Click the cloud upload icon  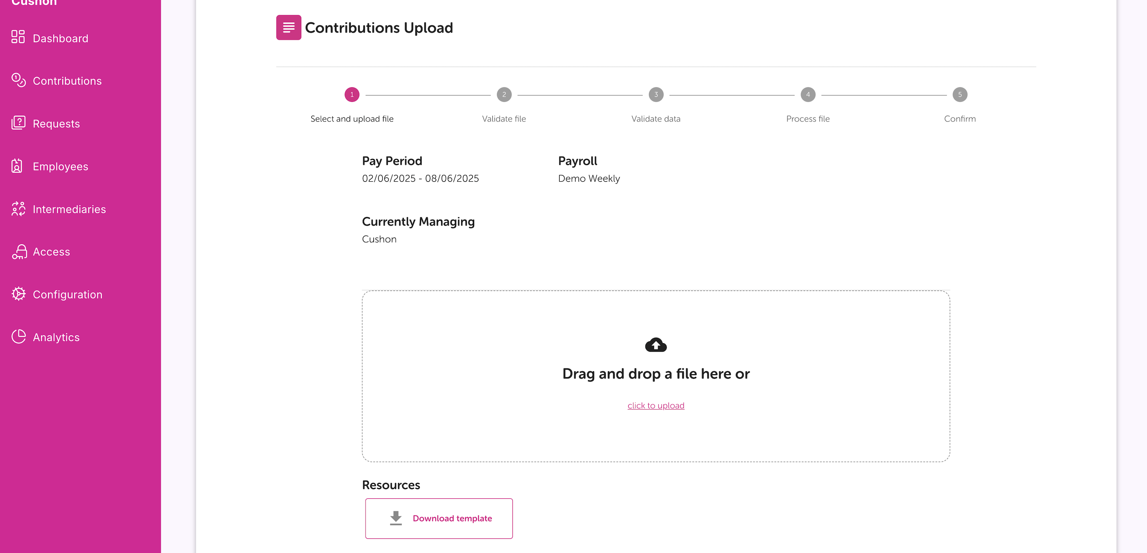click(x=655, y=345)
